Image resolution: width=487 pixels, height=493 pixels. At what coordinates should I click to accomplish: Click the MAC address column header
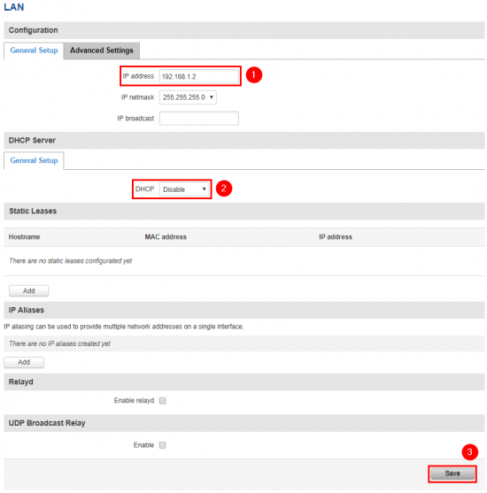pos(166,237)
